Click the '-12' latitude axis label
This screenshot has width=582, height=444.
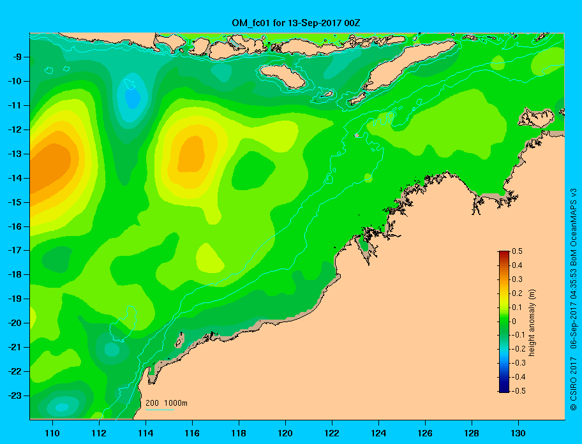(x=15, y=129)
